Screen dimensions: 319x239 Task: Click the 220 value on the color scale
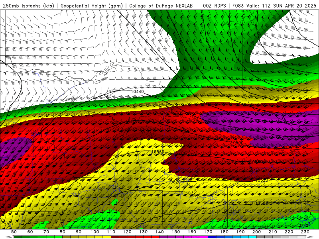(x=289, y=232)
